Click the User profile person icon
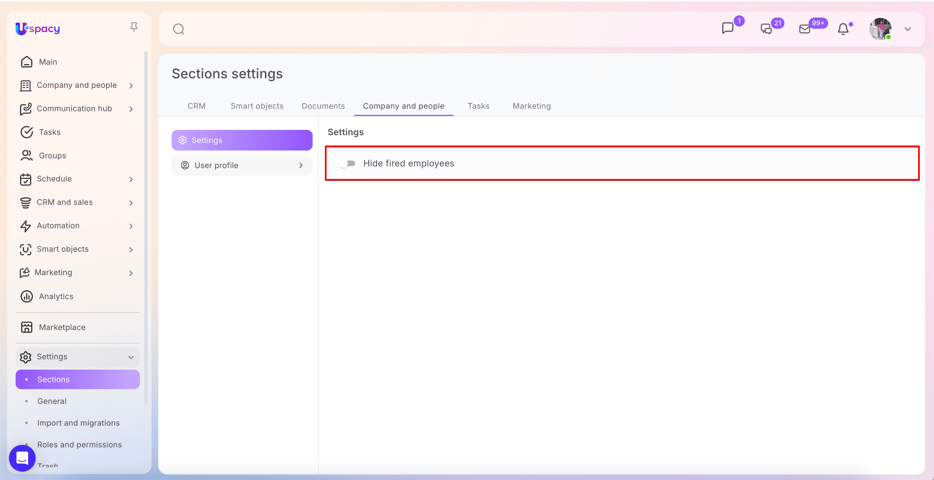 [185, 166]
